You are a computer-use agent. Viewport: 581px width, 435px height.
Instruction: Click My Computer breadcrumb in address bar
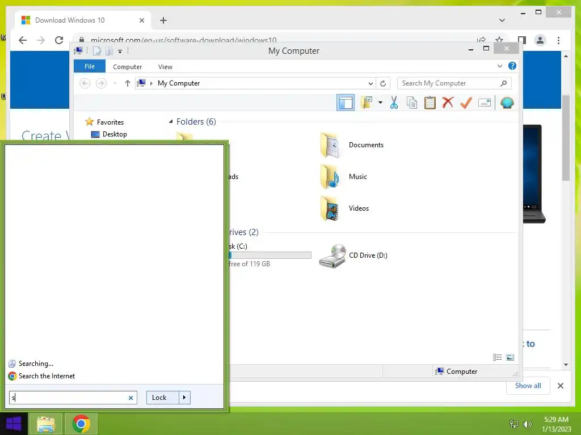pyautogui.click(x=179, y=83)
